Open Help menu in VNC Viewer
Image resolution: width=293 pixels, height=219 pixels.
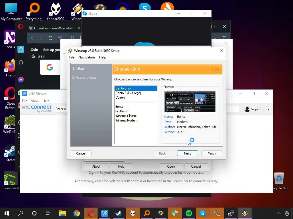pos(46,101)
